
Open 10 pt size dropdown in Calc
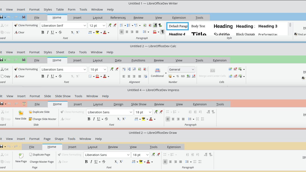point(105,69)
